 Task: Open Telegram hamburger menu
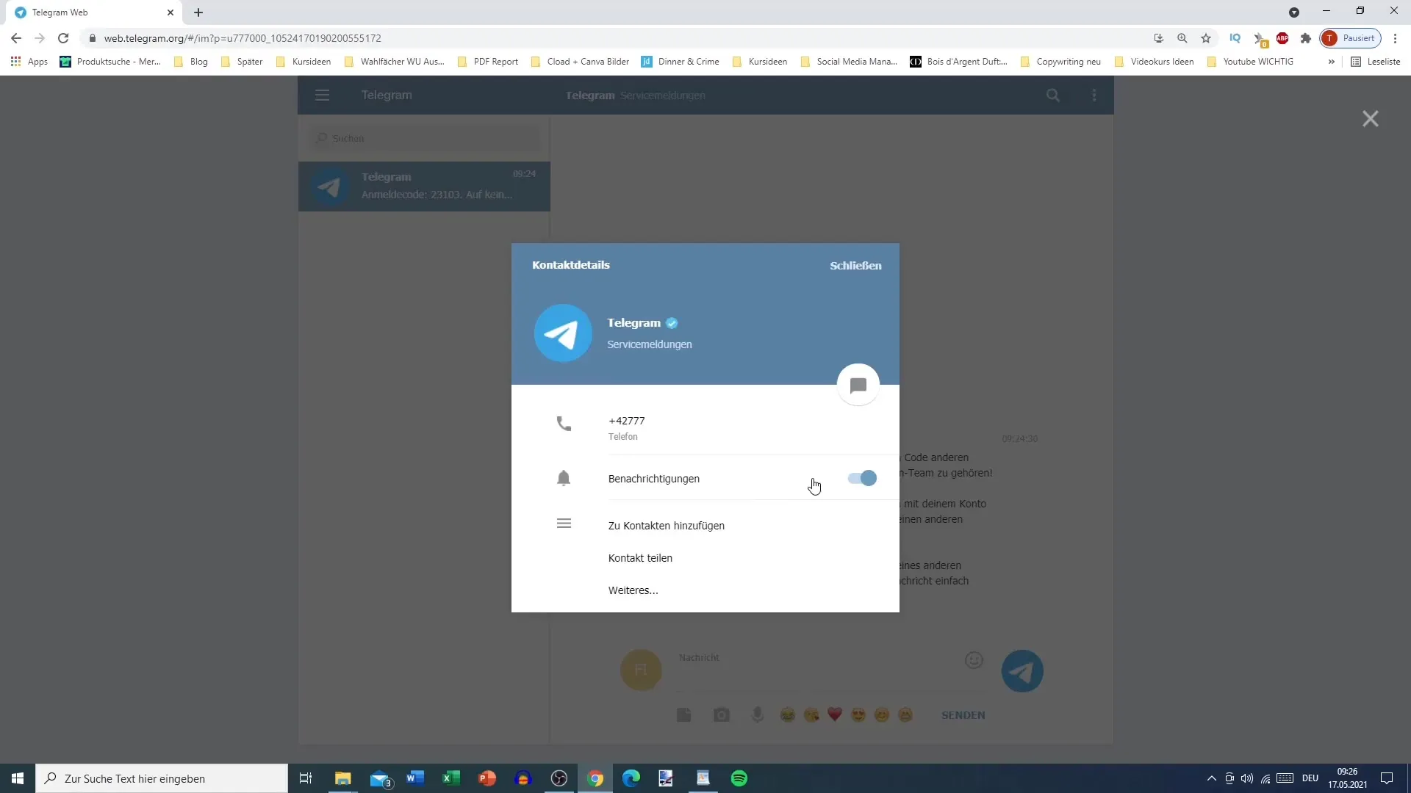tap(322, 95)
